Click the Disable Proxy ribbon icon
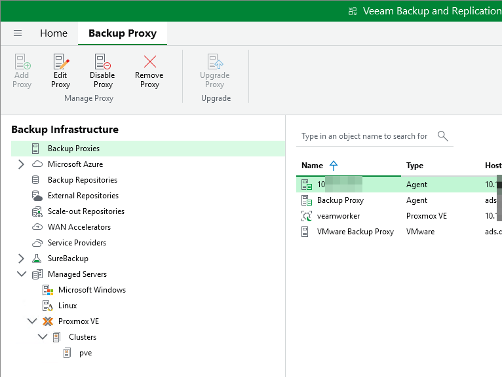 [102, 62]
